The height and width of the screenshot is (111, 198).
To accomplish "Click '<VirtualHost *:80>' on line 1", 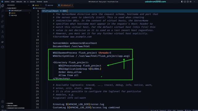I will tap(54, 11).
